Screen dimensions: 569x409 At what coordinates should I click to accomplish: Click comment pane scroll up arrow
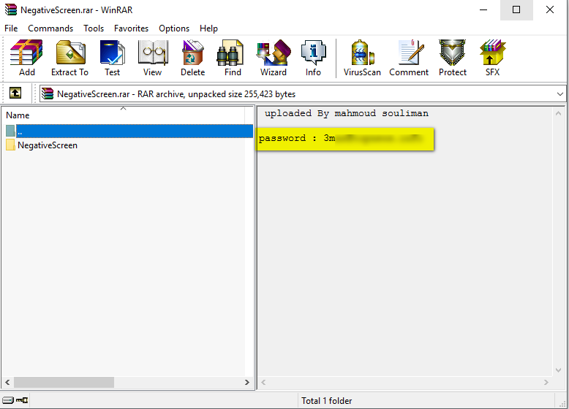coord(559,114)
